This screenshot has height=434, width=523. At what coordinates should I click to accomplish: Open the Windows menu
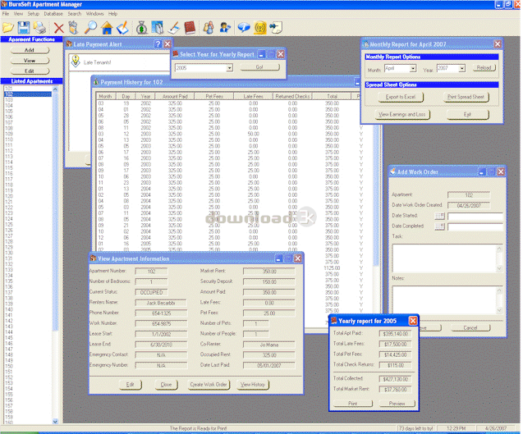click(x=94, y=14)
